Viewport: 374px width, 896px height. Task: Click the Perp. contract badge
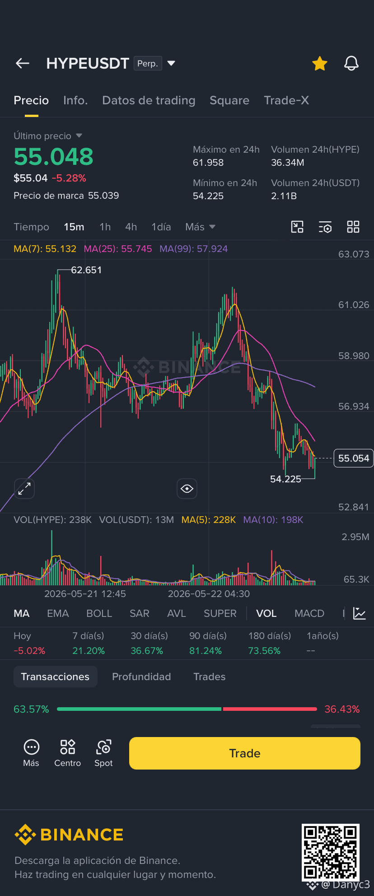click(148, 64)
